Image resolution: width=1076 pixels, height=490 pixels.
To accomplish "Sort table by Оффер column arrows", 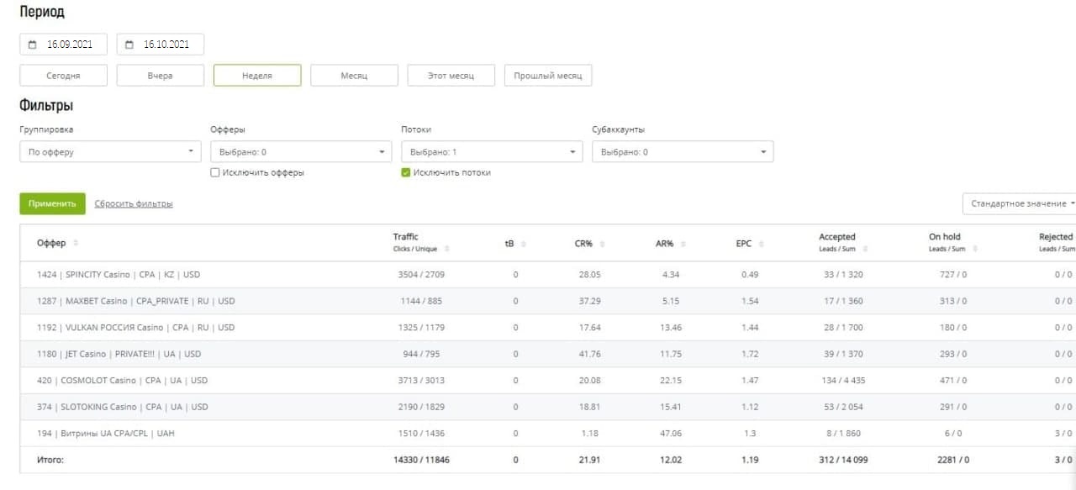I will pyautogui.click(x=76, y=243).
